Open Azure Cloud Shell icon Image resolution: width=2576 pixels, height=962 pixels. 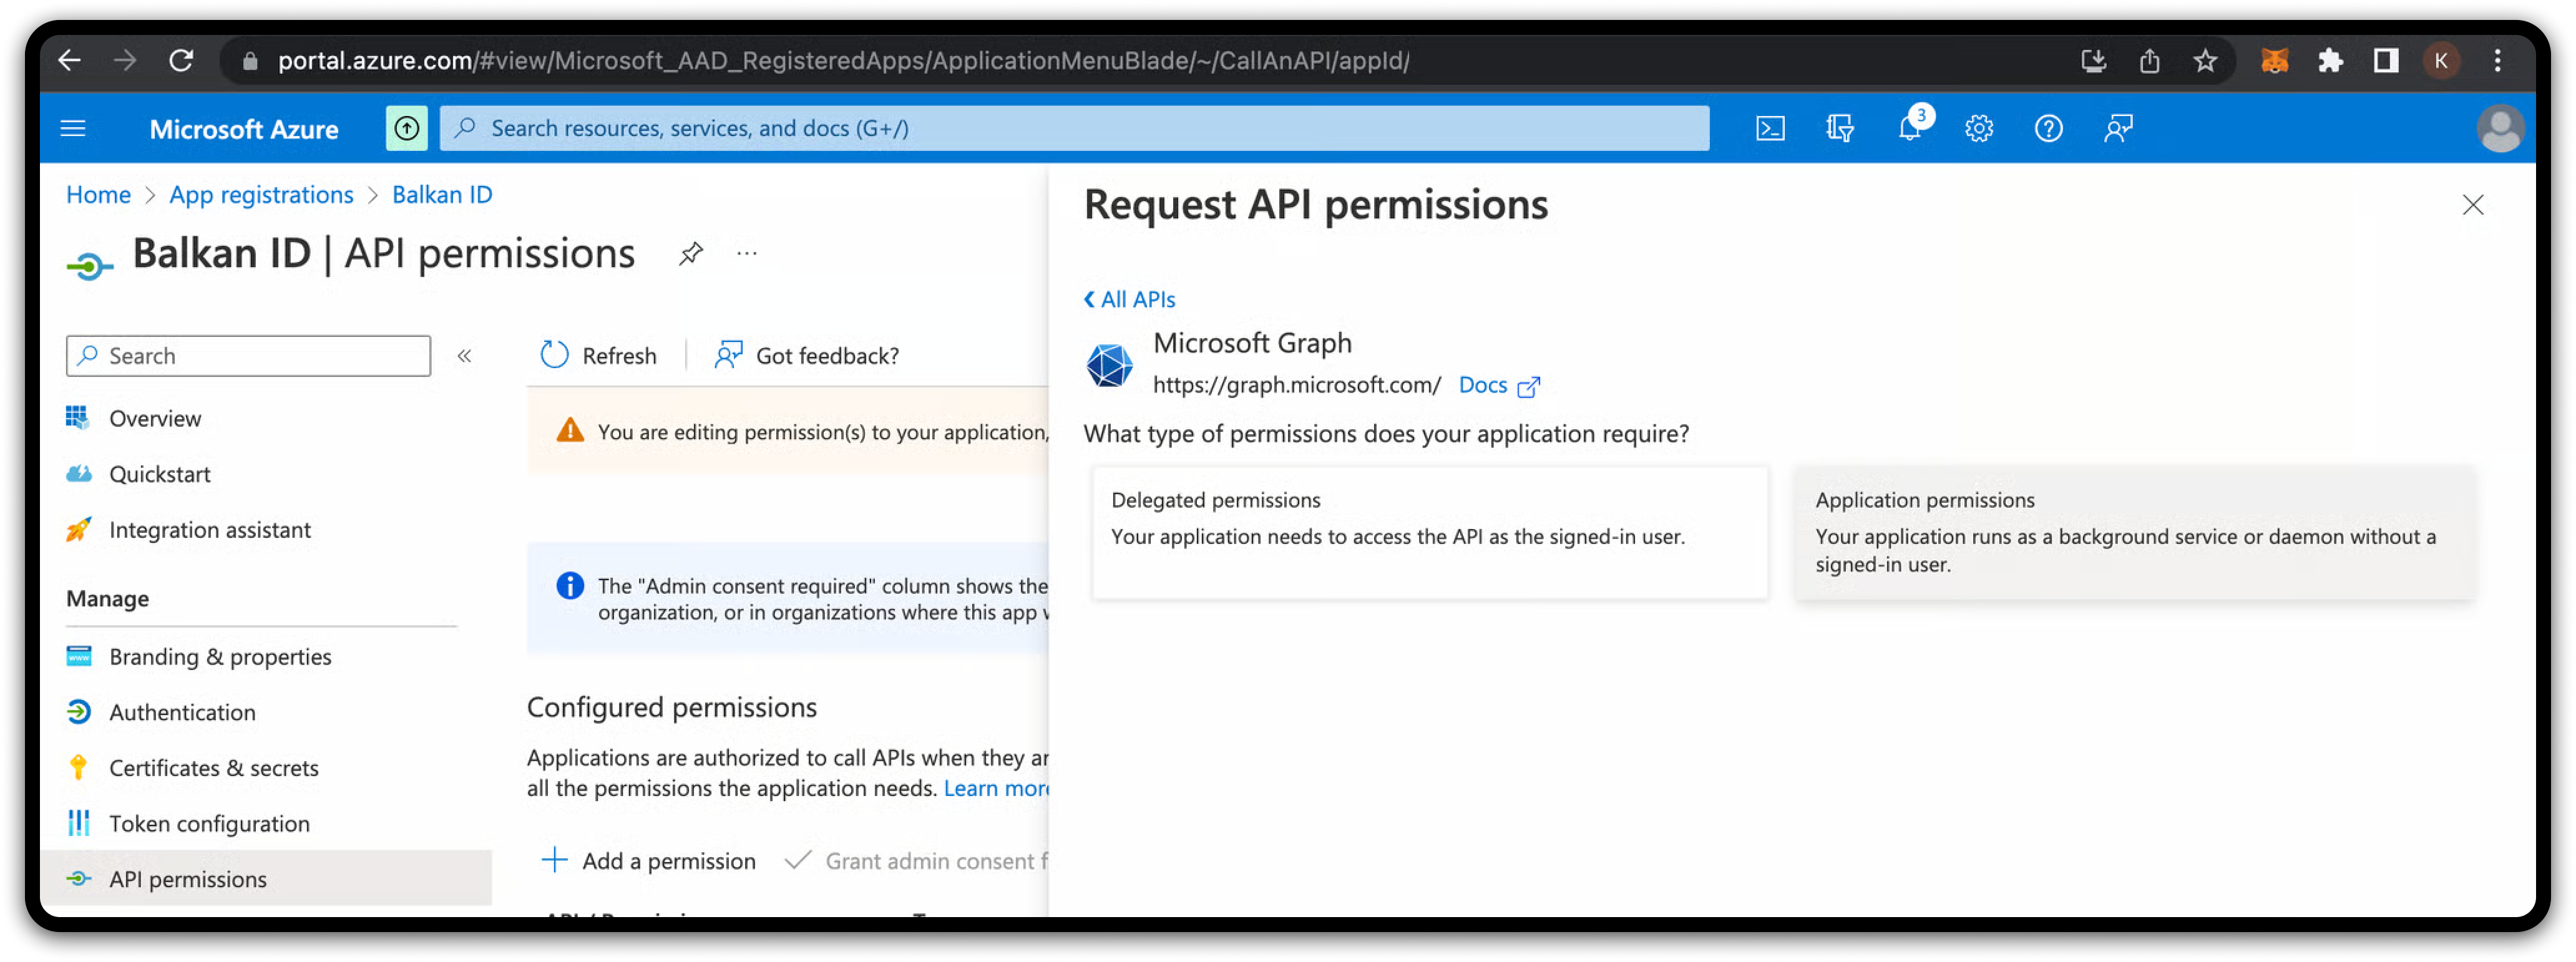(1769, 128)
